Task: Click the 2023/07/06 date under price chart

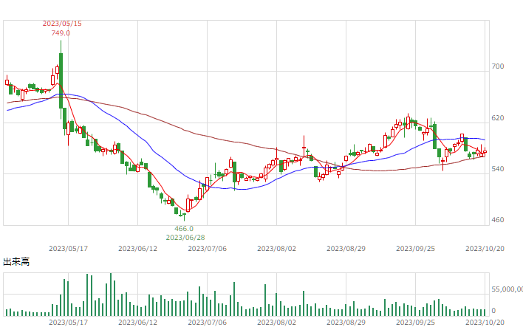Action: (x=207, y=248)
